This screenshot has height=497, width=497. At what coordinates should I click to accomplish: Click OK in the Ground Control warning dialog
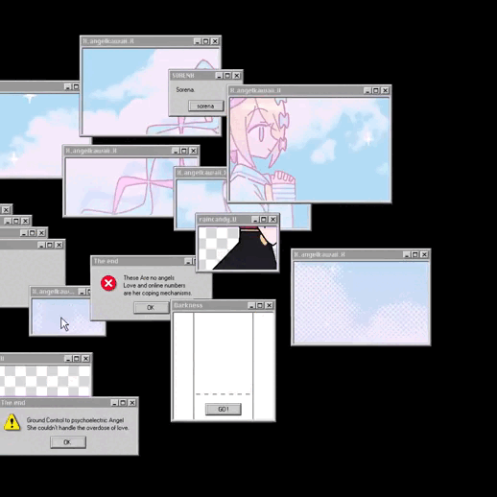click(68, 442)
